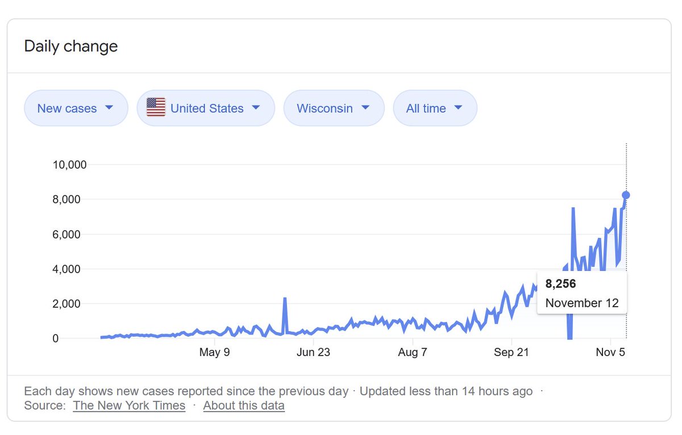Click the United States flag icon

click(x=156, y=107)
